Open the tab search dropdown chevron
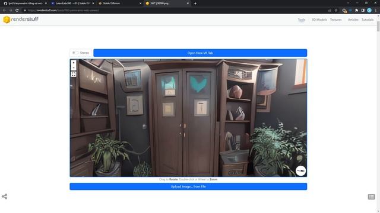This screenshot has width=380, height=213. tap(348, 3)
